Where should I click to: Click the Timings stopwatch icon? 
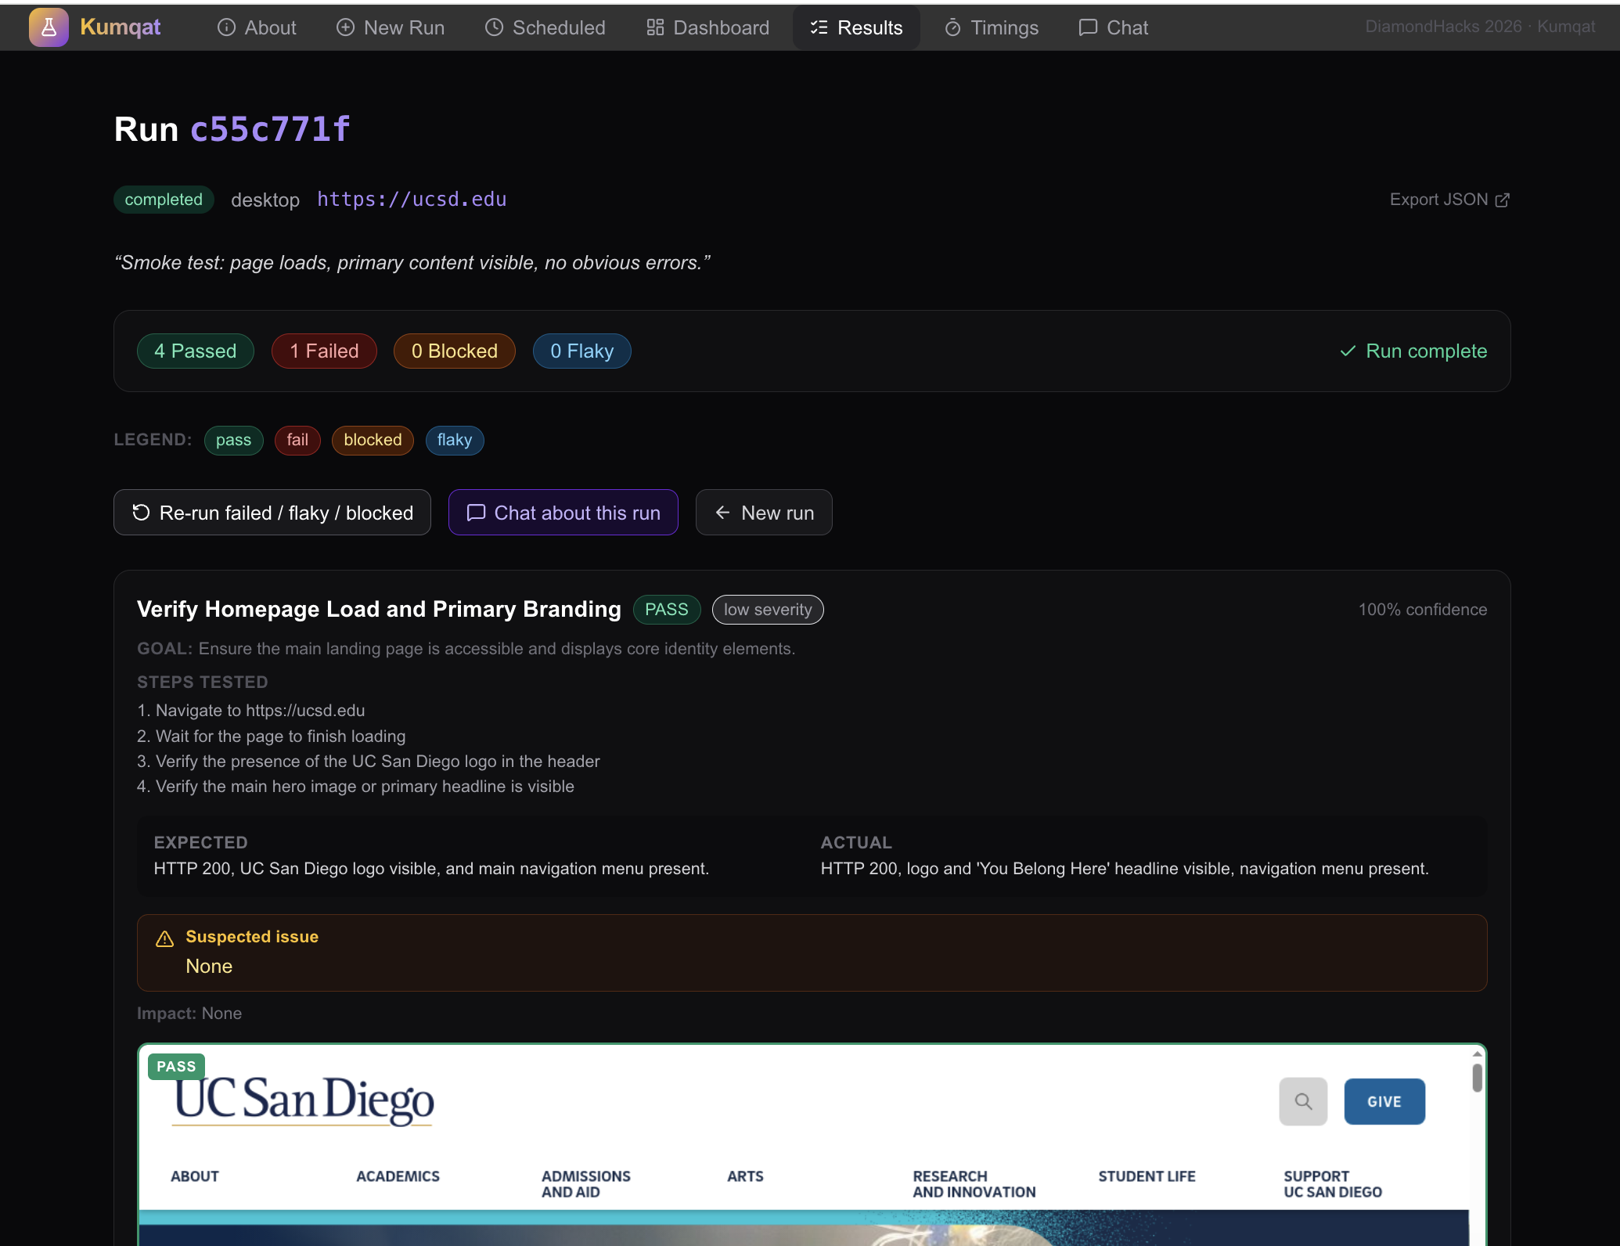[952, 27]
